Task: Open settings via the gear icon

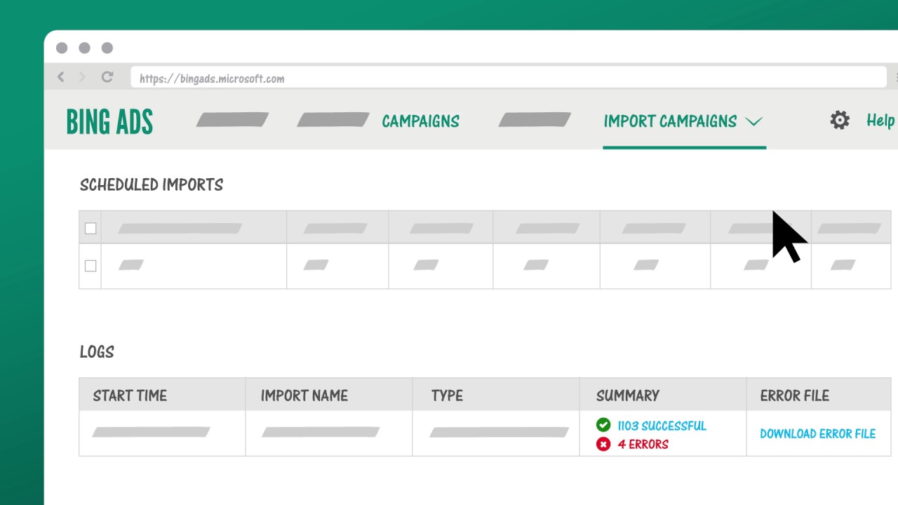Action: click(840, 120)
